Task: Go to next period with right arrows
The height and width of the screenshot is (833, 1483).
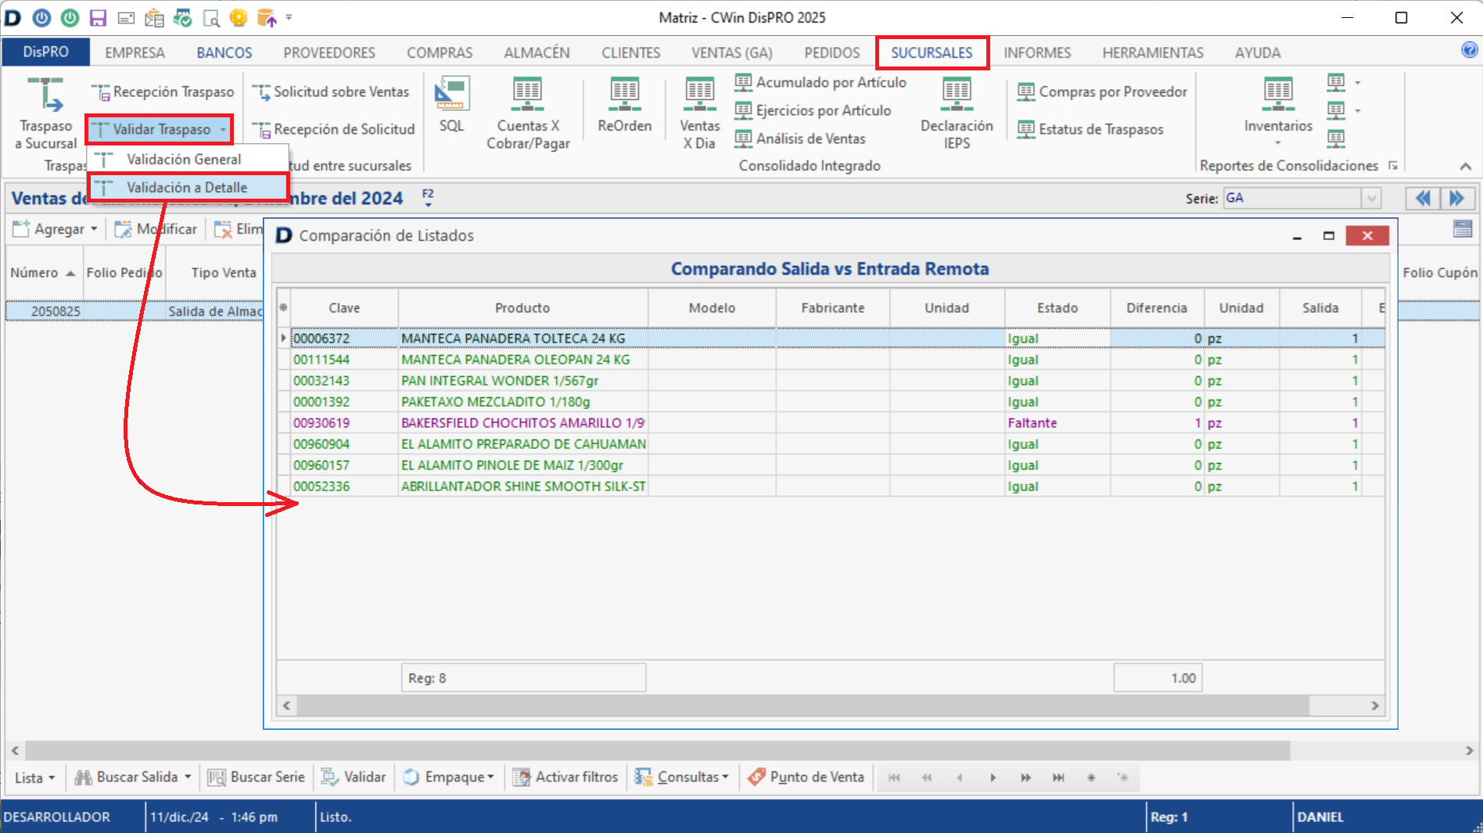Action: [x=1457, y=198]
